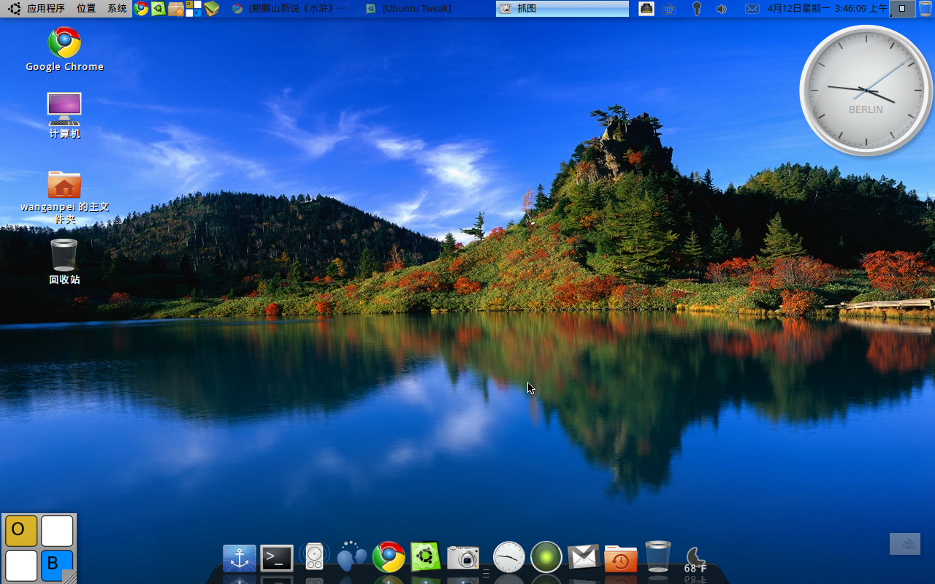This screenshot has height=584, width=935.
Task: Switch to the 鲍鹏山新说《水浒》 Chrome window
Action: pyautogui.click(x=290, y=9)
